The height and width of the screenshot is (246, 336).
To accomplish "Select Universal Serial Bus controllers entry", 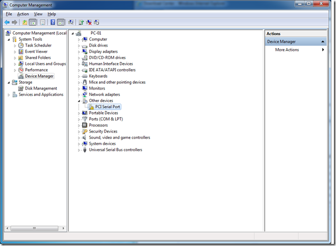I will click(115, 150).
